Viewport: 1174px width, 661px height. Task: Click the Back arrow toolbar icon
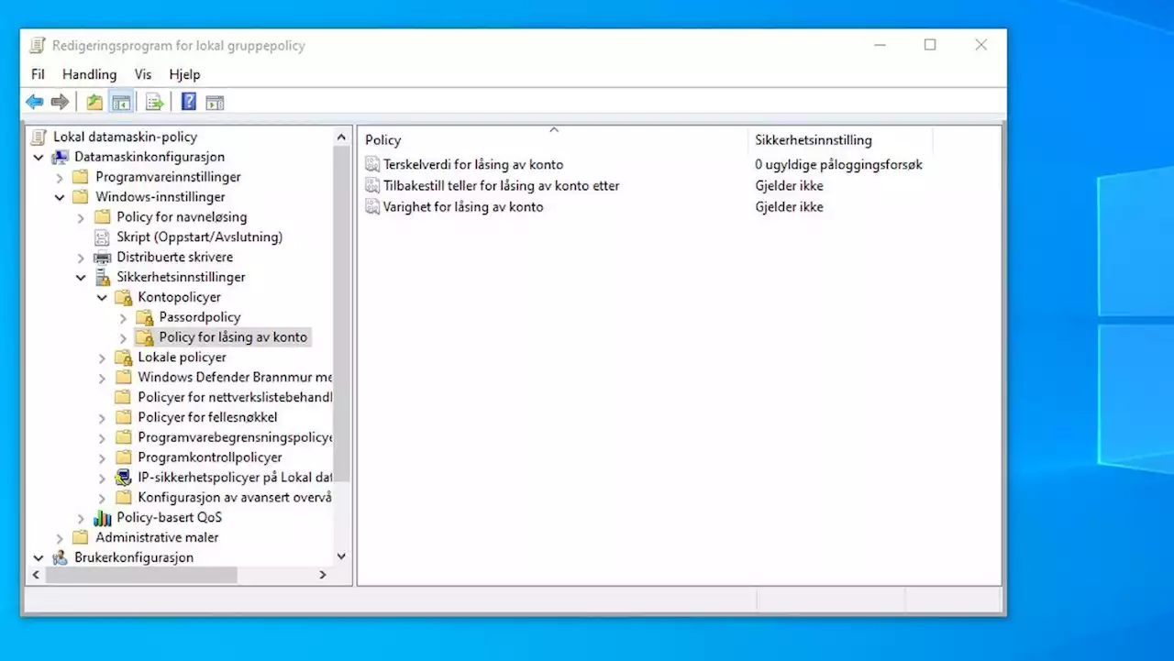click(35, 102)
